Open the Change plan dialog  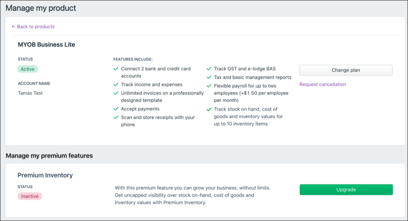tap(345, 70)
